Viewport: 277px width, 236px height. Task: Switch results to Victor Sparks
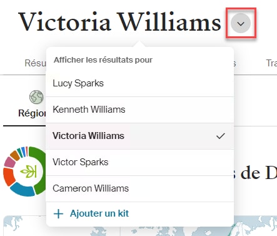click(139, 162)
